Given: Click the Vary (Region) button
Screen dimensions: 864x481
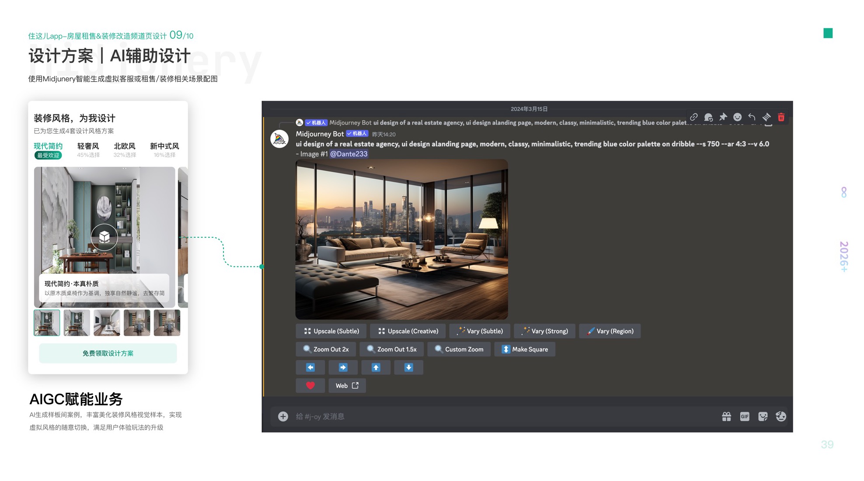Looking at the screenshot, I should tap(610, 331).
